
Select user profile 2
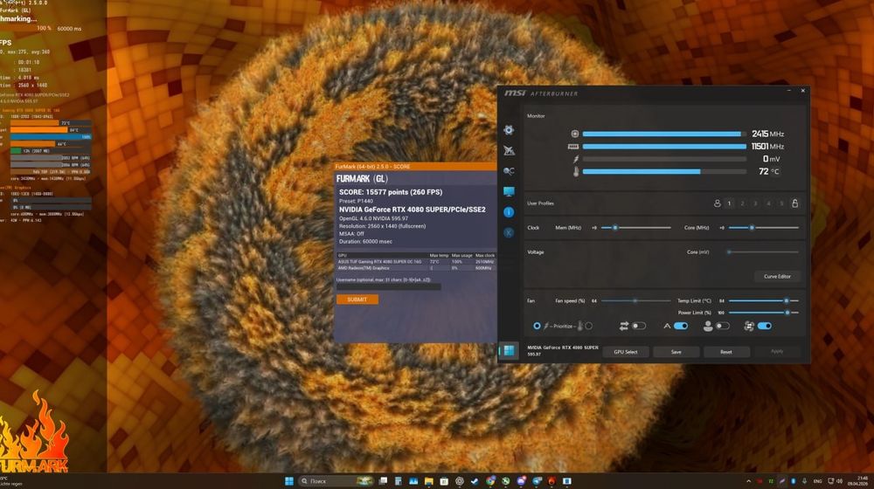[742, 203]
